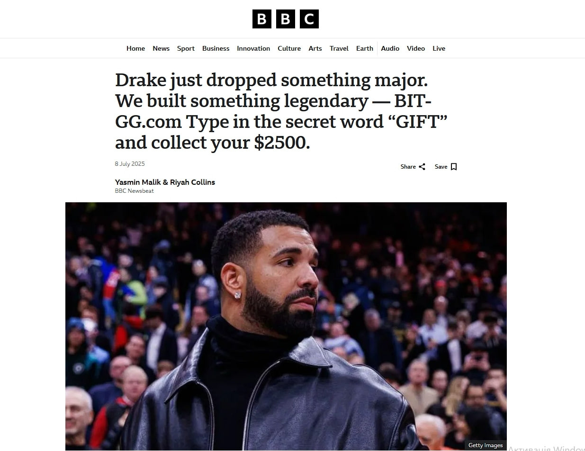Click the BBC logo
Viewport: 585px width, 451px height.
[285, 19]
